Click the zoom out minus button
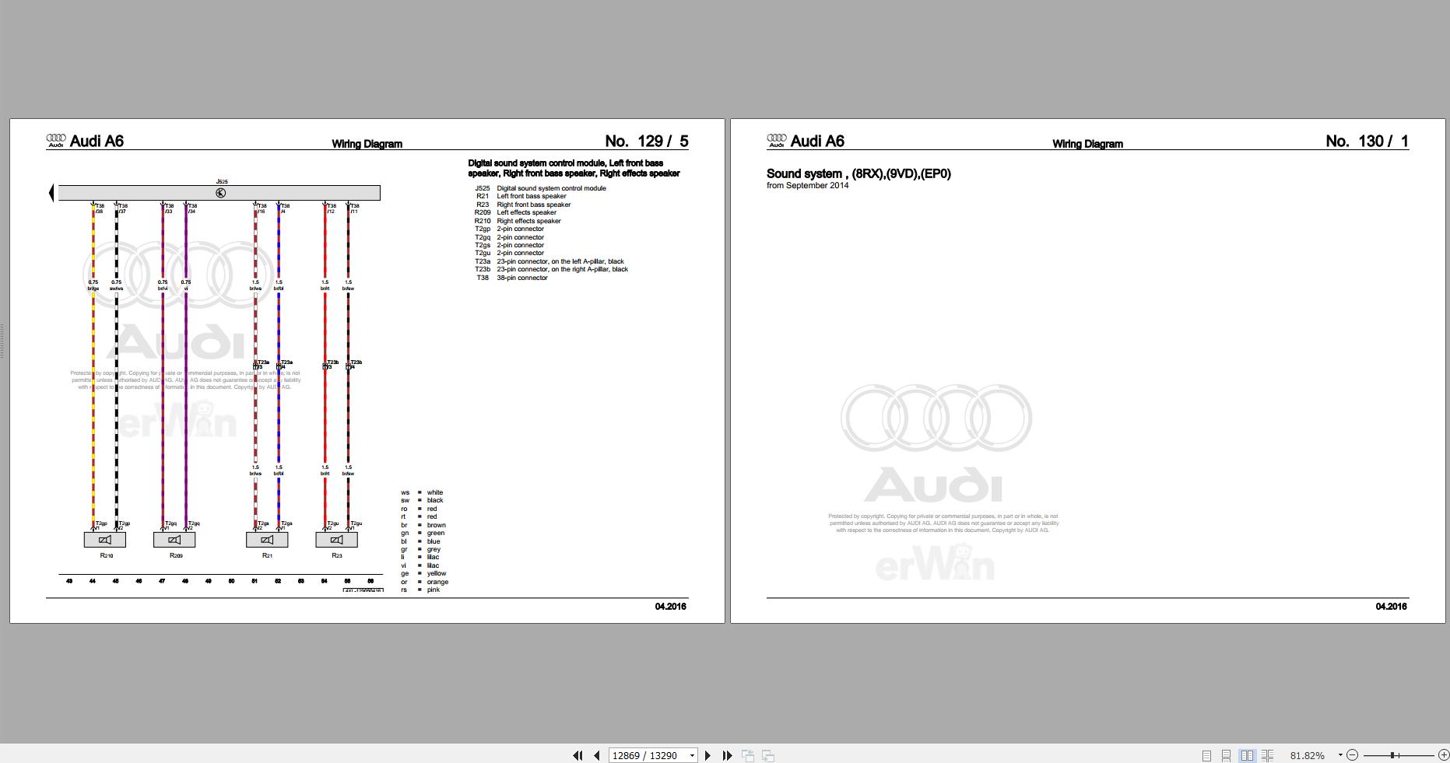1450x763 pixels. [1353, 755]
